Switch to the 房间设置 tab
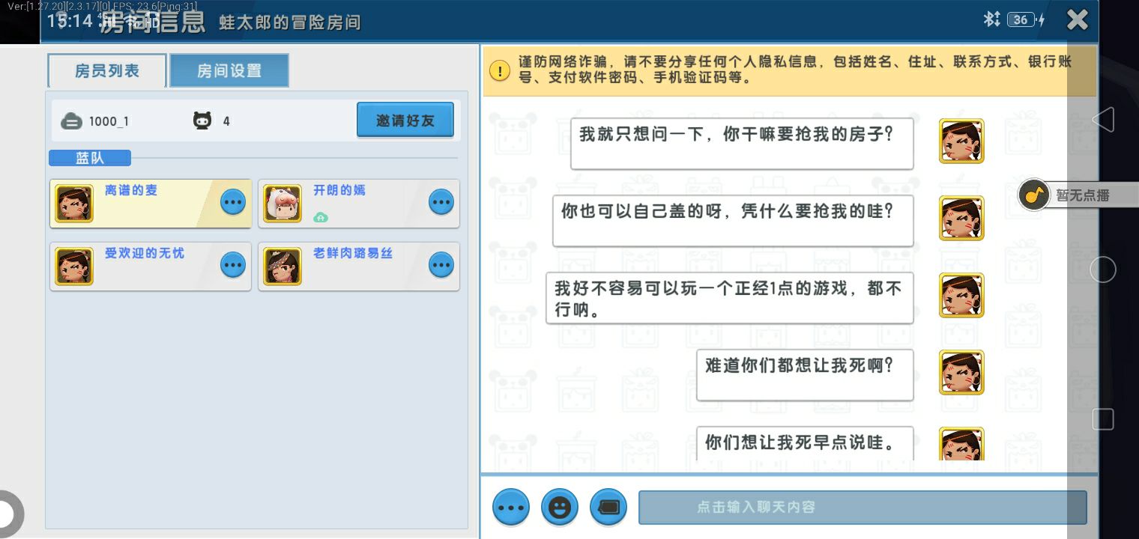 click(229, 71)
